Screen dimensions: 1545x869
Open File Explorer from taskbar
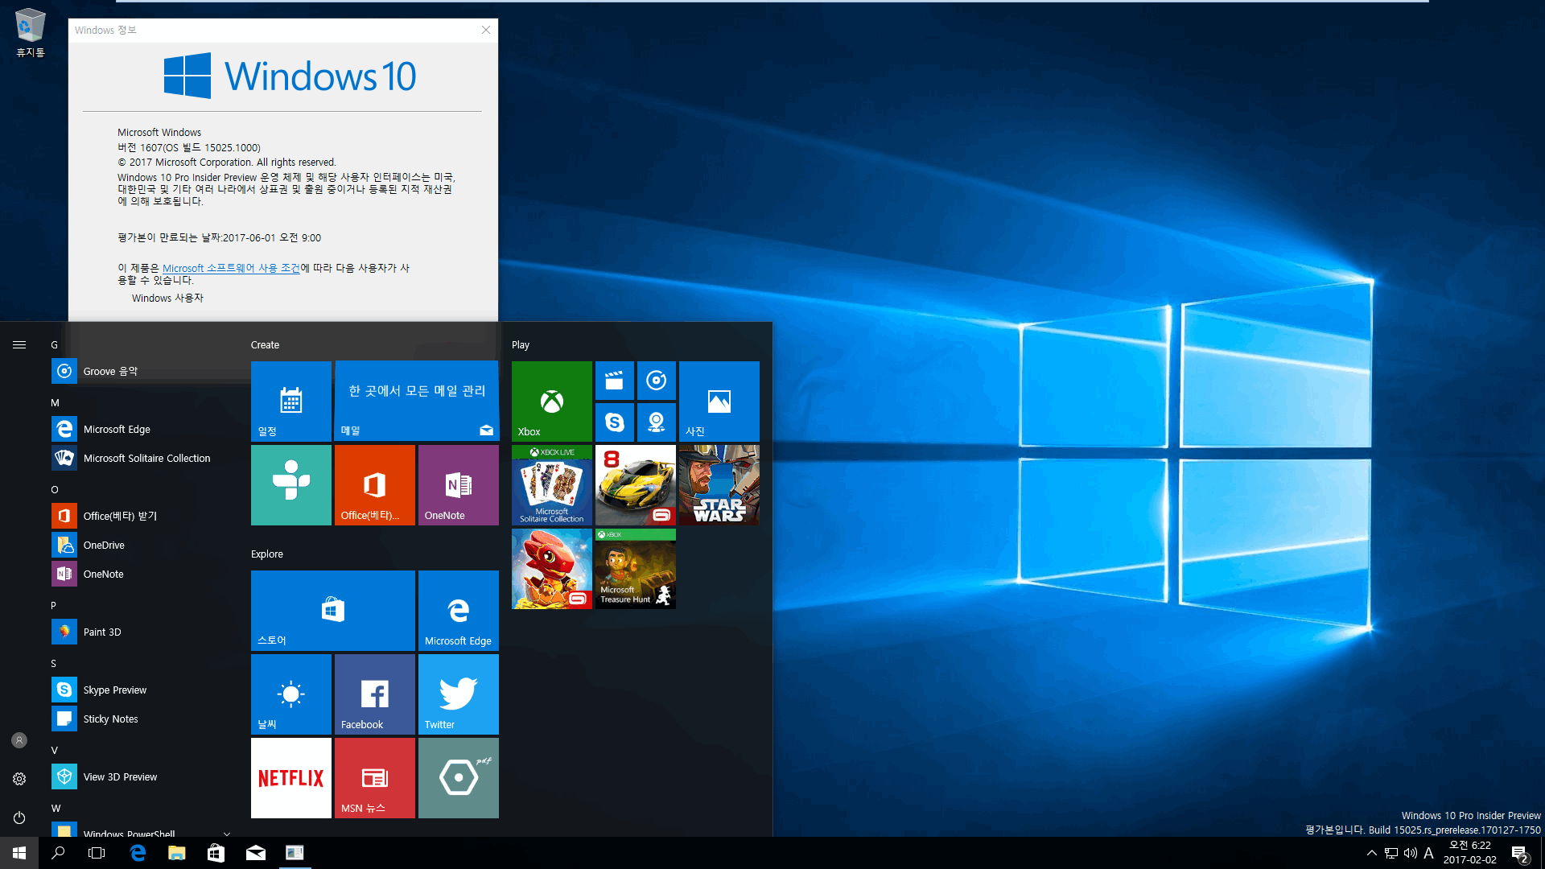[177, 853]
